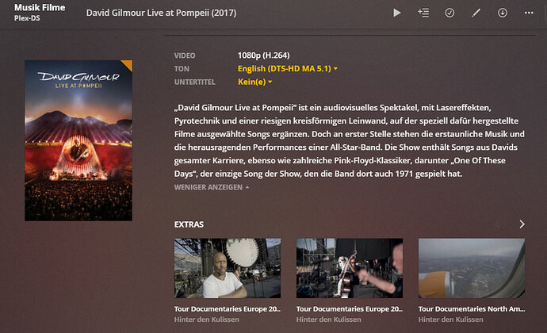Open first Tour Documentaries Europe thumbnail with man
The height and width of the screenshot is (333, 547).
point(228,268)
